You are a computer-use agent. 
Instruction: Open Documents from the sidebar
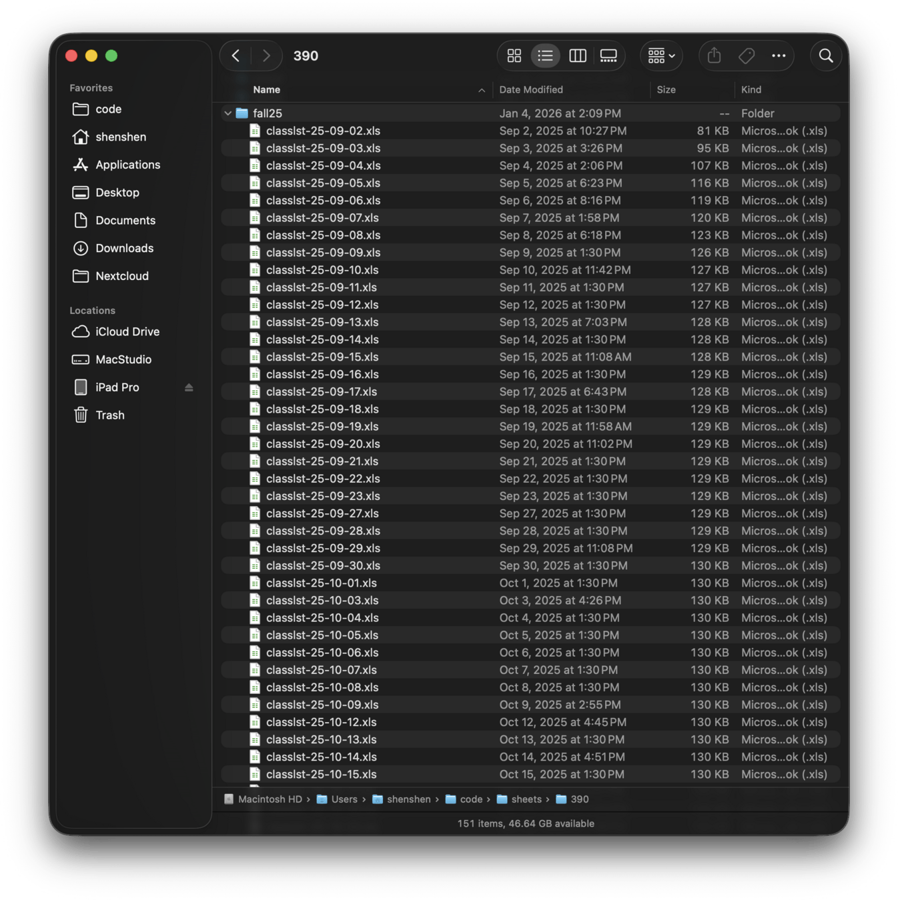point(133,221)
